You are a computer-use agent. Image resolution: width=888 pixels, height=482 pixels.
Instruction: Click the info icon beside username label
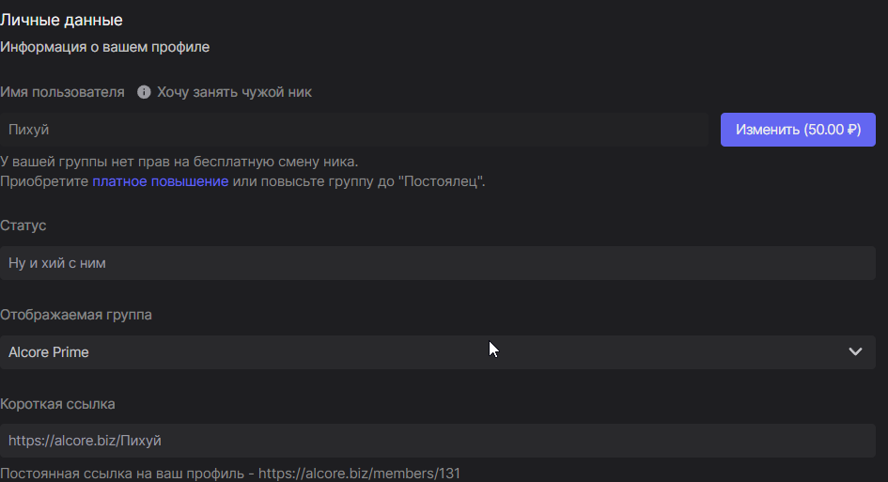(x=144, y=92)
